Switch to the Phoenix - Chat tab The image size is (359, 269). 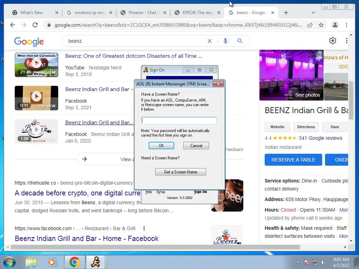(143, 13)
